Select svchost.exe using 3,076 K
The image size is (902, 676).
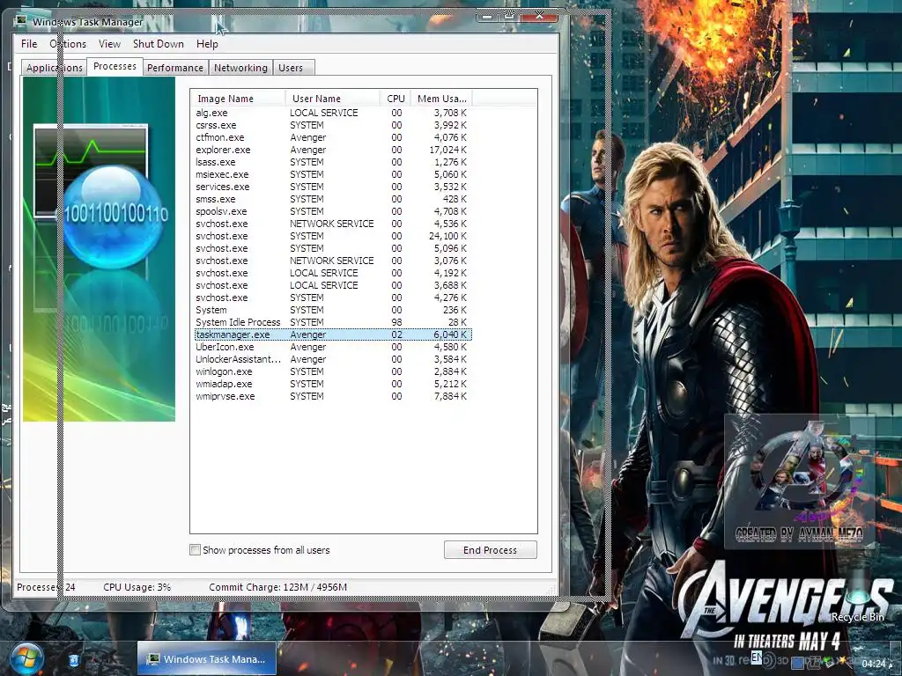click(x=332, y=261)
